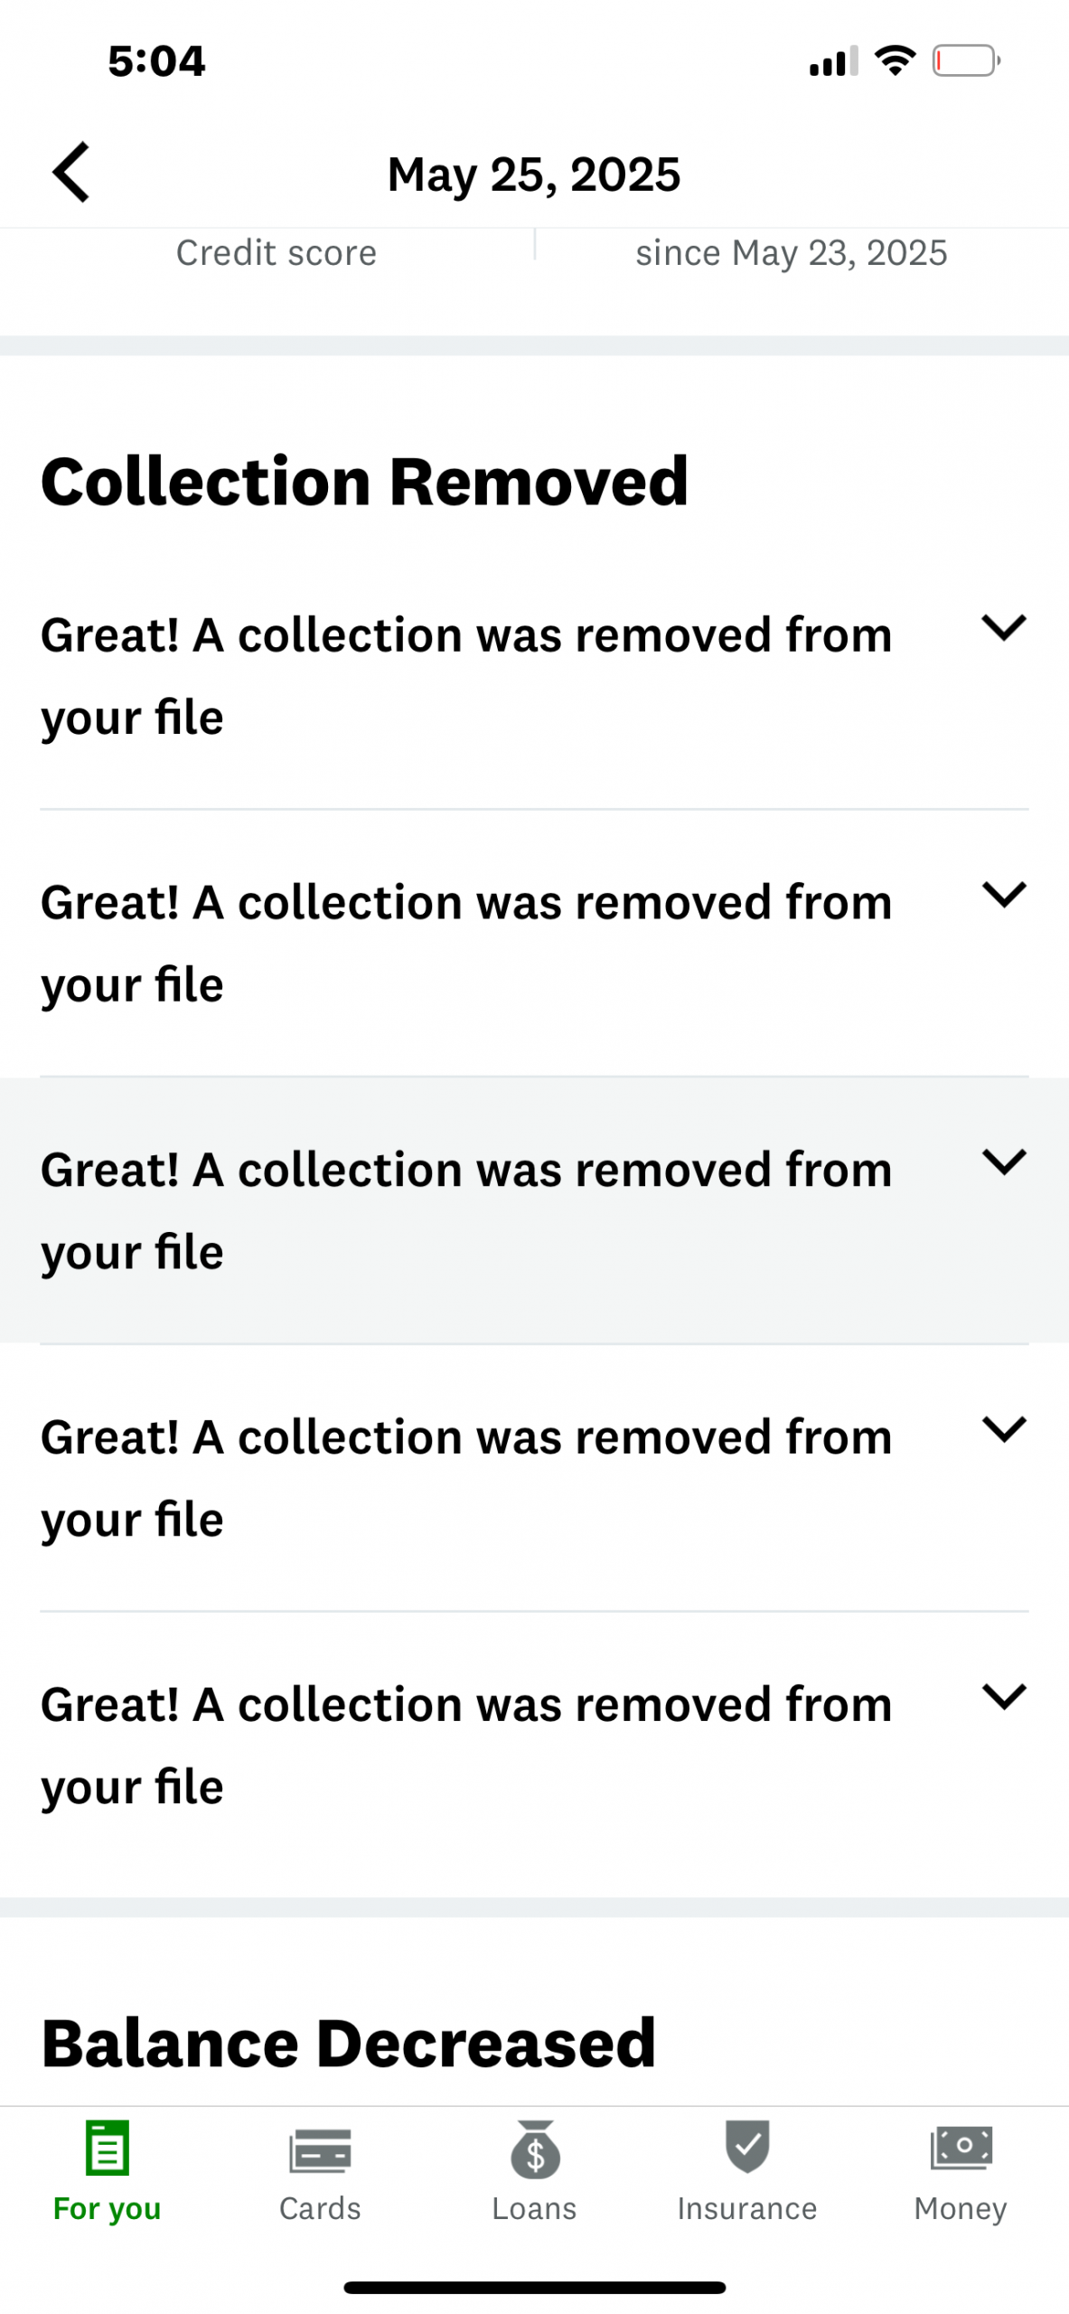Tap the Money cash icon
The width and height of the screenshot is (1069, 2314).
tap(961, 2147)
